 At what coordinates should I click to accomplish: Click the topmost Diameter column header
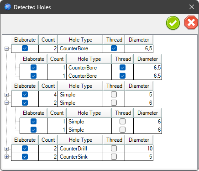coord(139,40)
